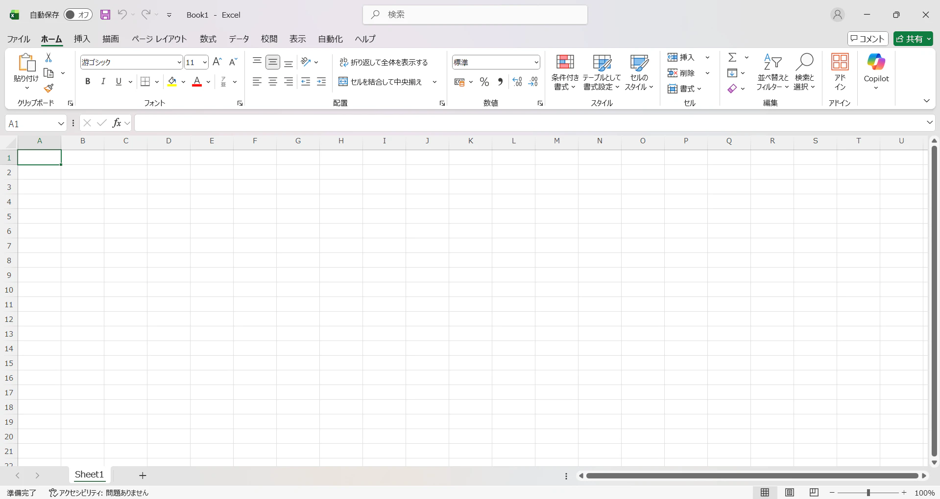
Task: Click the Paste clipboard icon
Action: click(26, 62)
